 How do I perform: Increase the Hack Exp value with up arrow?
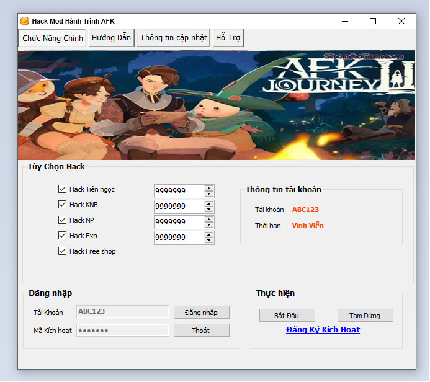(209, 235)
